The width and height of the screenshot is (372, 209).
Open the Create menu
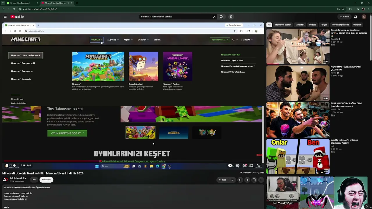point(344,17)
